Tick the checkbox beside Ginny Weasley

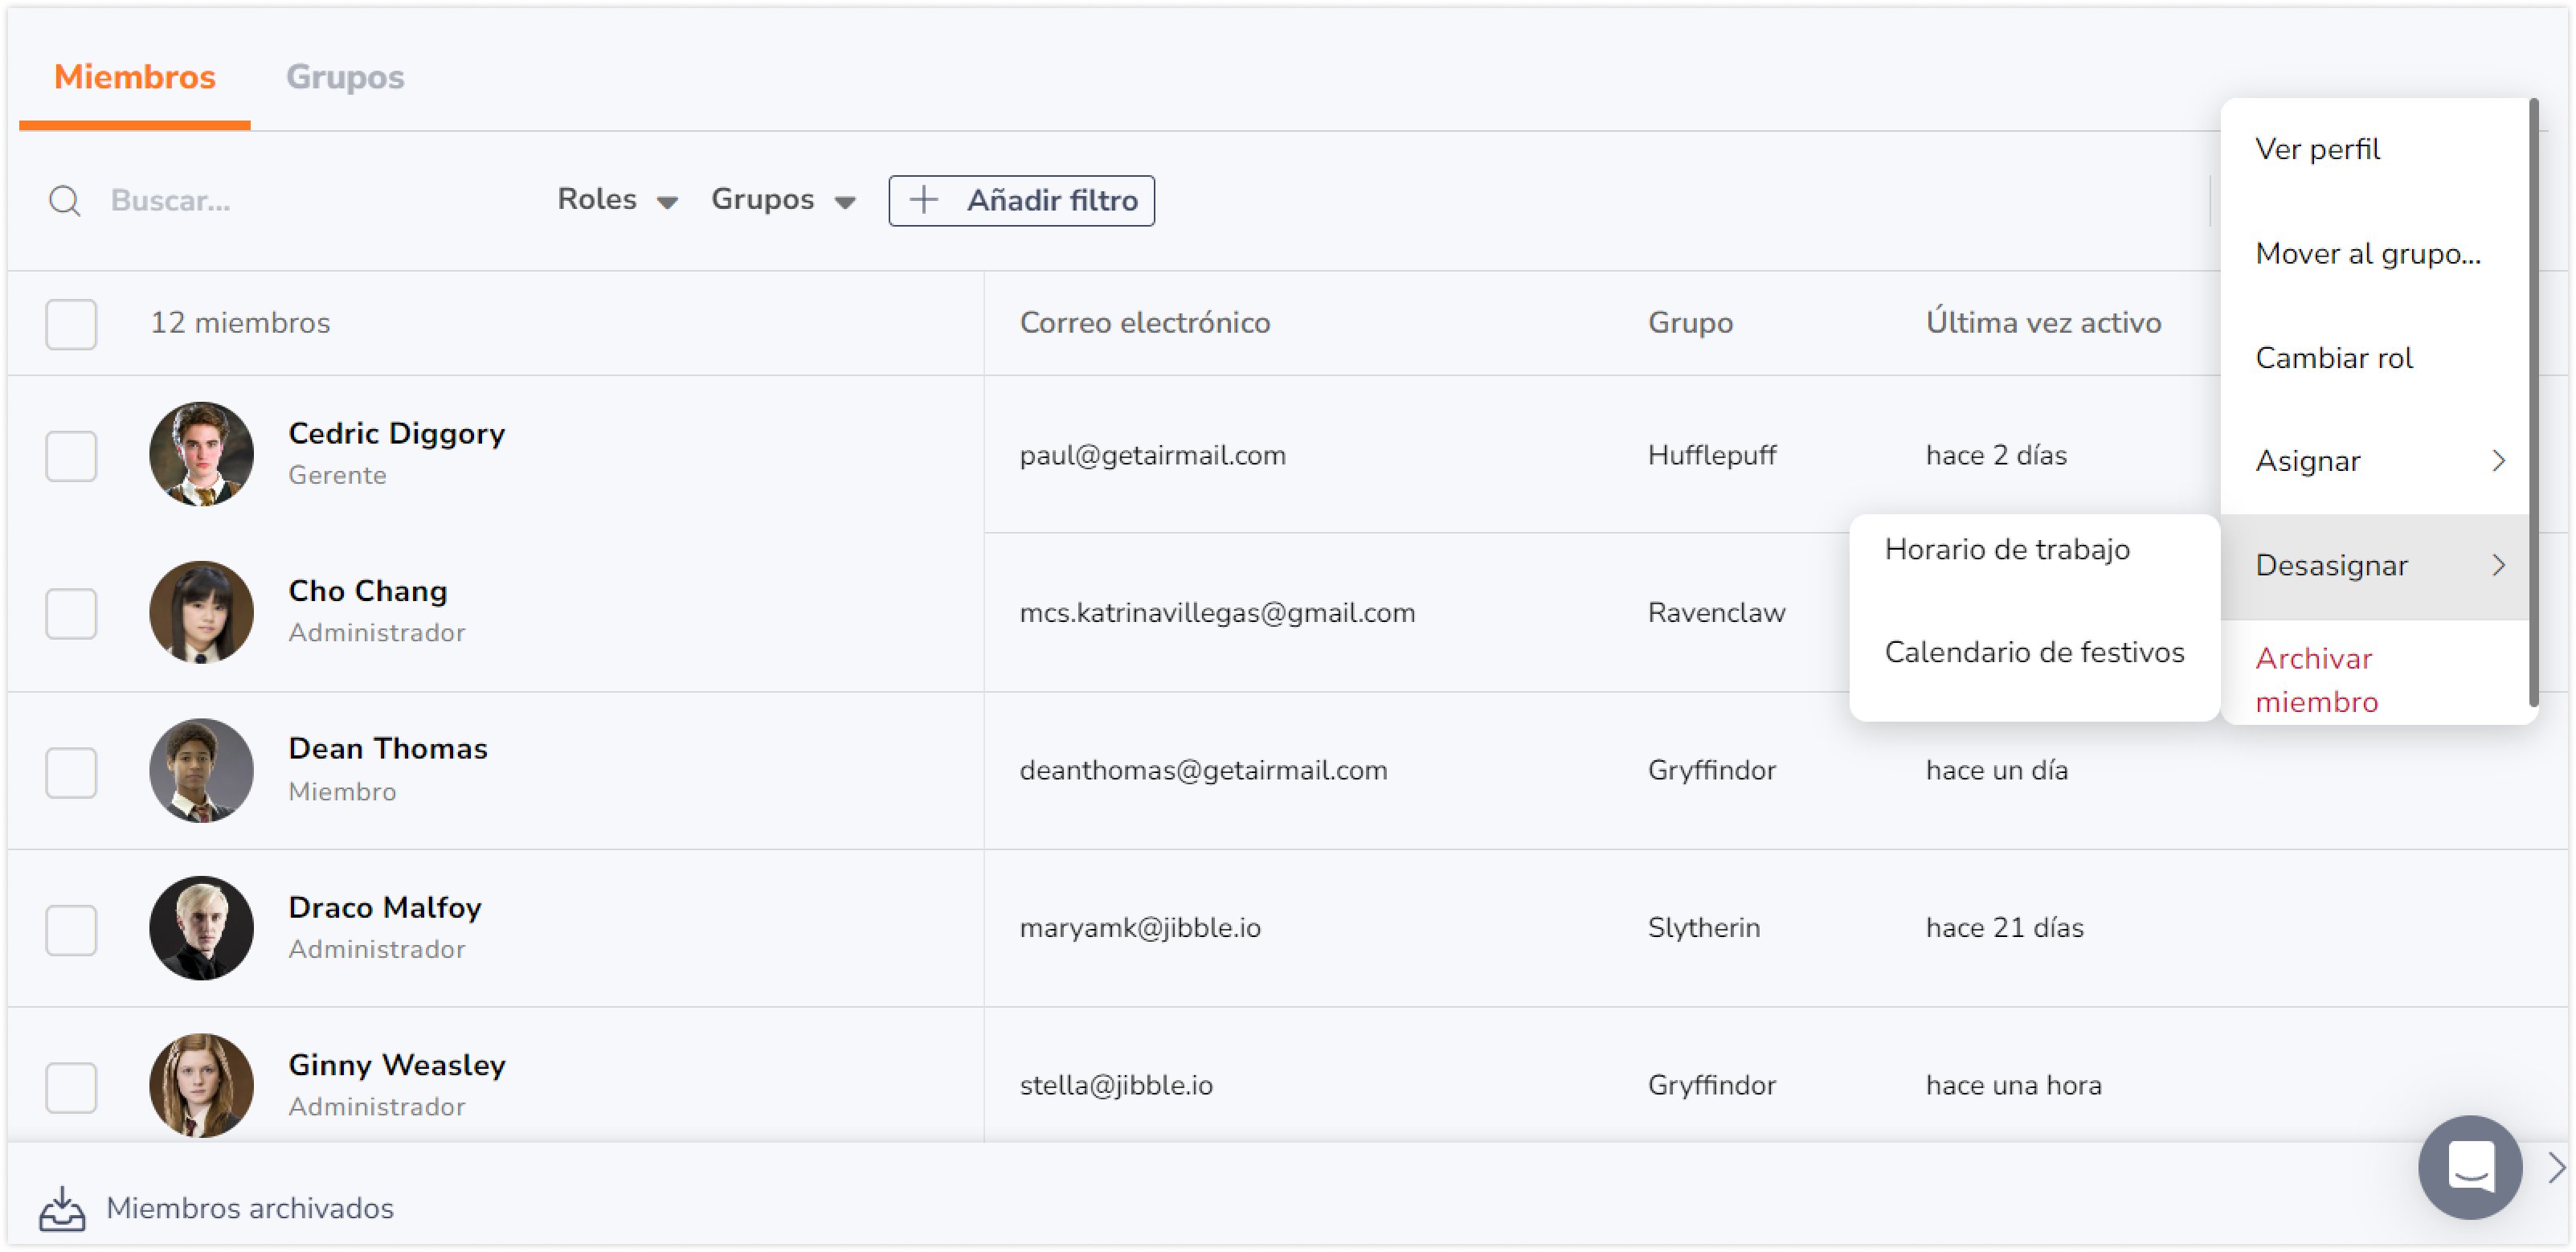(x=71, y=1087)
